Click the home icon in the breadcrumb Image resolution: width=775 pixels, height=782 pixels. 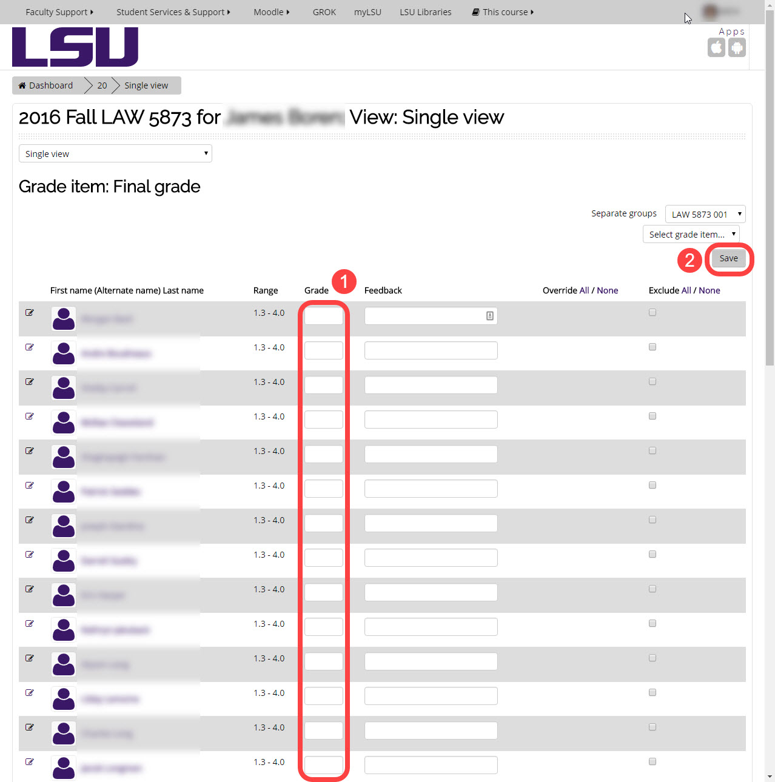[x=22, y=85]
